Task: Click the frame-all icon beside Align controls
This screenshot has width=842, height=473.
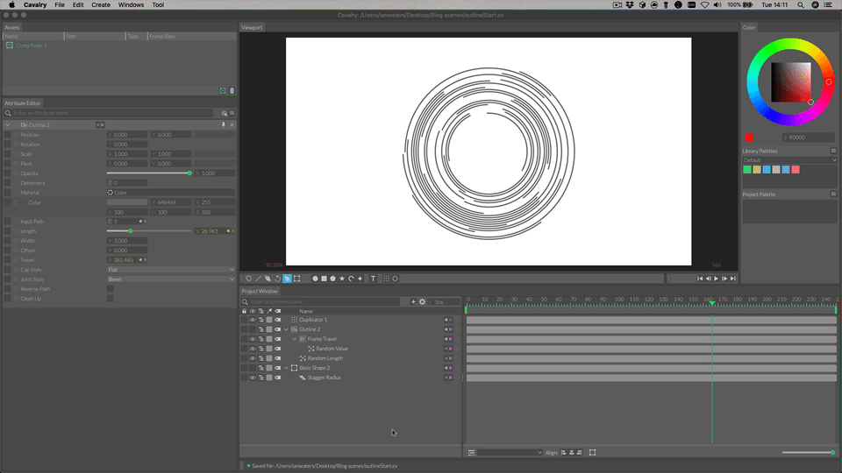Action: tap(592, 453)
